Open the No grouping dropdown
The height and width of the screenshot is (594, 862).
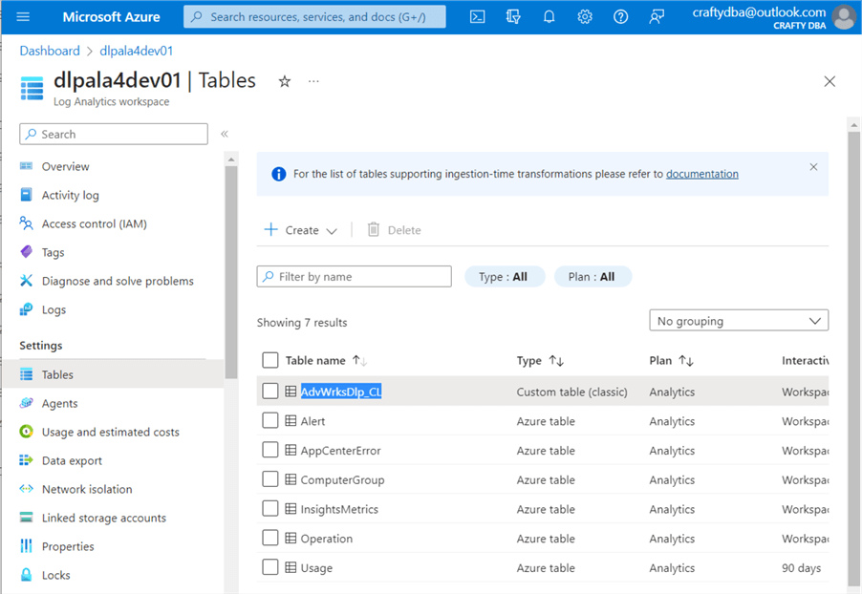click(x=739, y=321)
